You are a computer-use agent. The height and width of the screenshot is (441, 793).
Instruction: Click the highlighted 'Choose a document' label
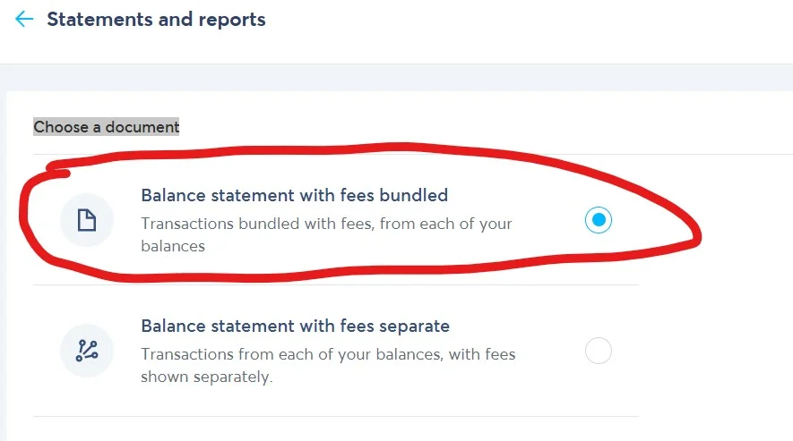(107, 127)
